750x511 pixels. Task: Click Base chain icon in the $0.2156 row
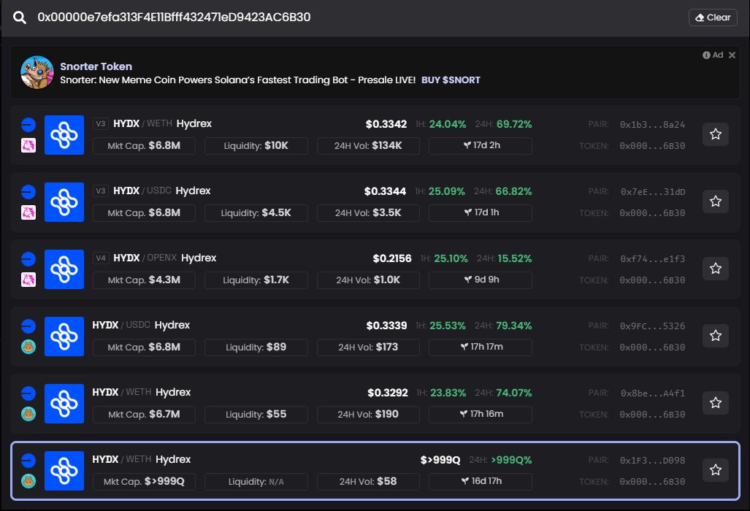(28, 259)
